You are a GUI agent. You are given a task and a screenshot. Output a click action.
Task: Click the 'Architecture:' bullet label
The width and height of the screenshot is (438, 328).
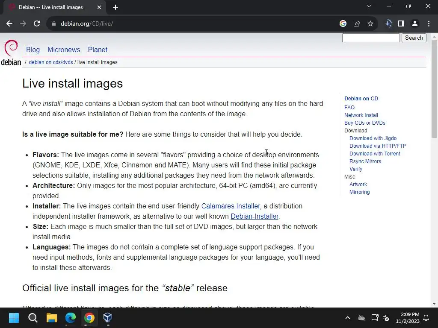(x=53, y=185)
